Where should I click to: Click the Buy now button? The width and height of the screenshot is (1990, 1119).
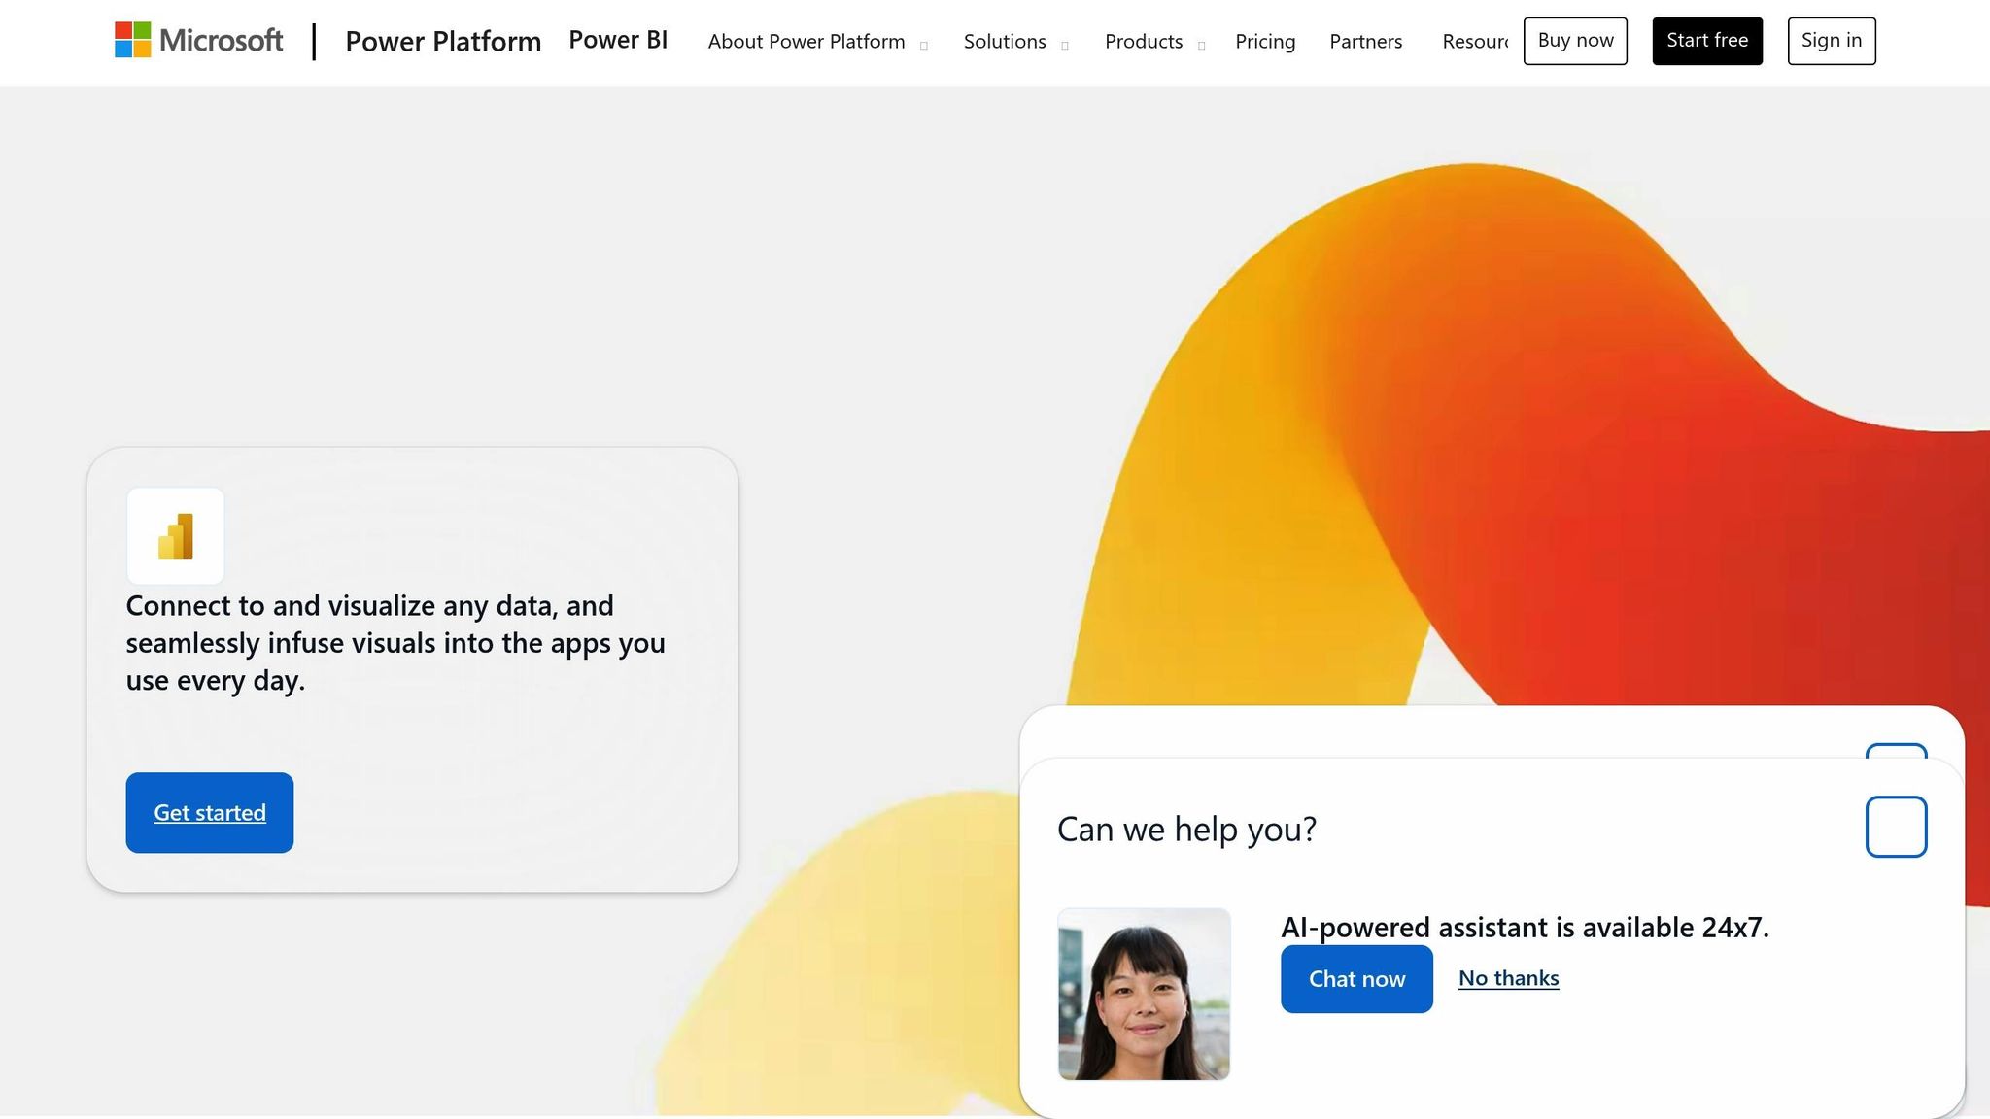[x=1575, y=41]
